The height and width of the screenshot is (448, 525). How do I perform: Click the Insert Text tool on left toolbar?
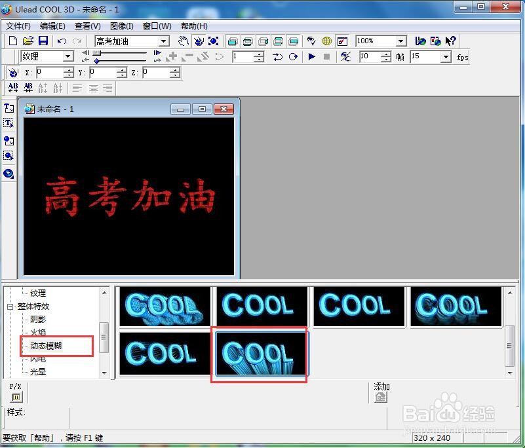coord(9,108)
